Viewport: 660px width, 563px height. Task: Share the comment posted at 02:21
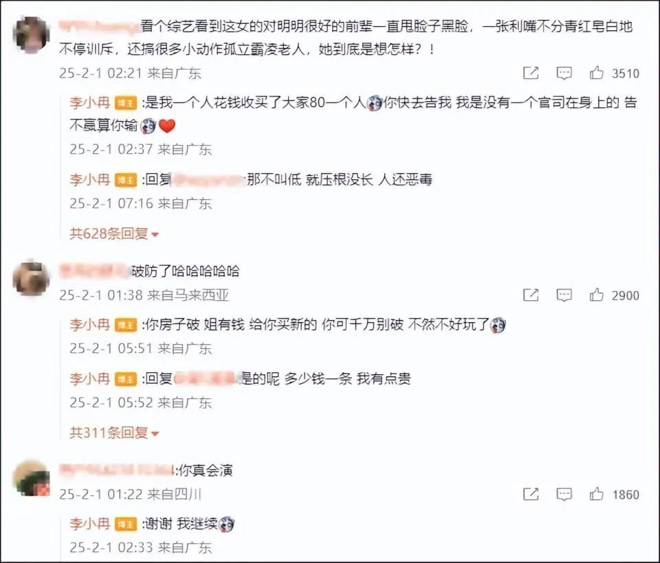[531, 73]
